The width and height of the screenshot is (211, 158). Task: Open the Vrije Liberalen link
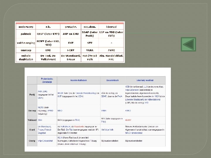coord(132,90)
